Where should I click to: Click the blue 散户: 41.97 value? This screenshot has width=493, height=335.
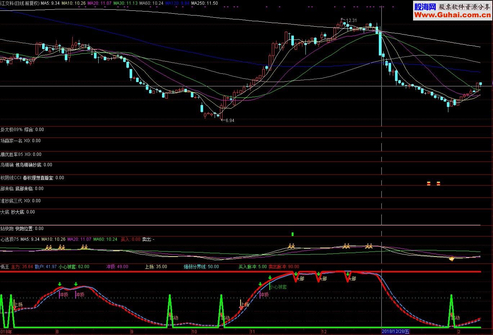tap(46, 267)
